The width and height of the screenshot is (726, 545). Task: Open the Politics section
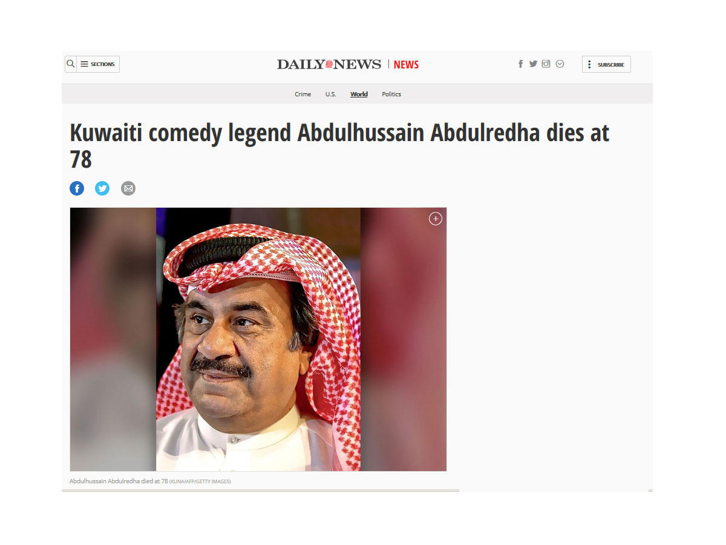click(x=391, y=94)
